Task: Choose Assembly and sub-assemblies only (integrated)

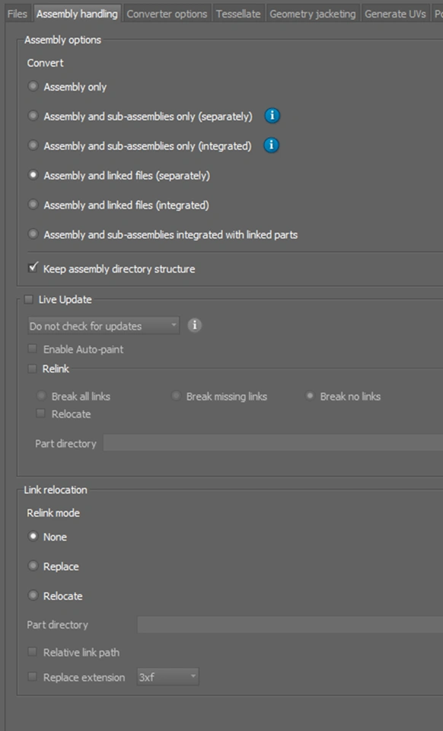Action: pos(33,146)
